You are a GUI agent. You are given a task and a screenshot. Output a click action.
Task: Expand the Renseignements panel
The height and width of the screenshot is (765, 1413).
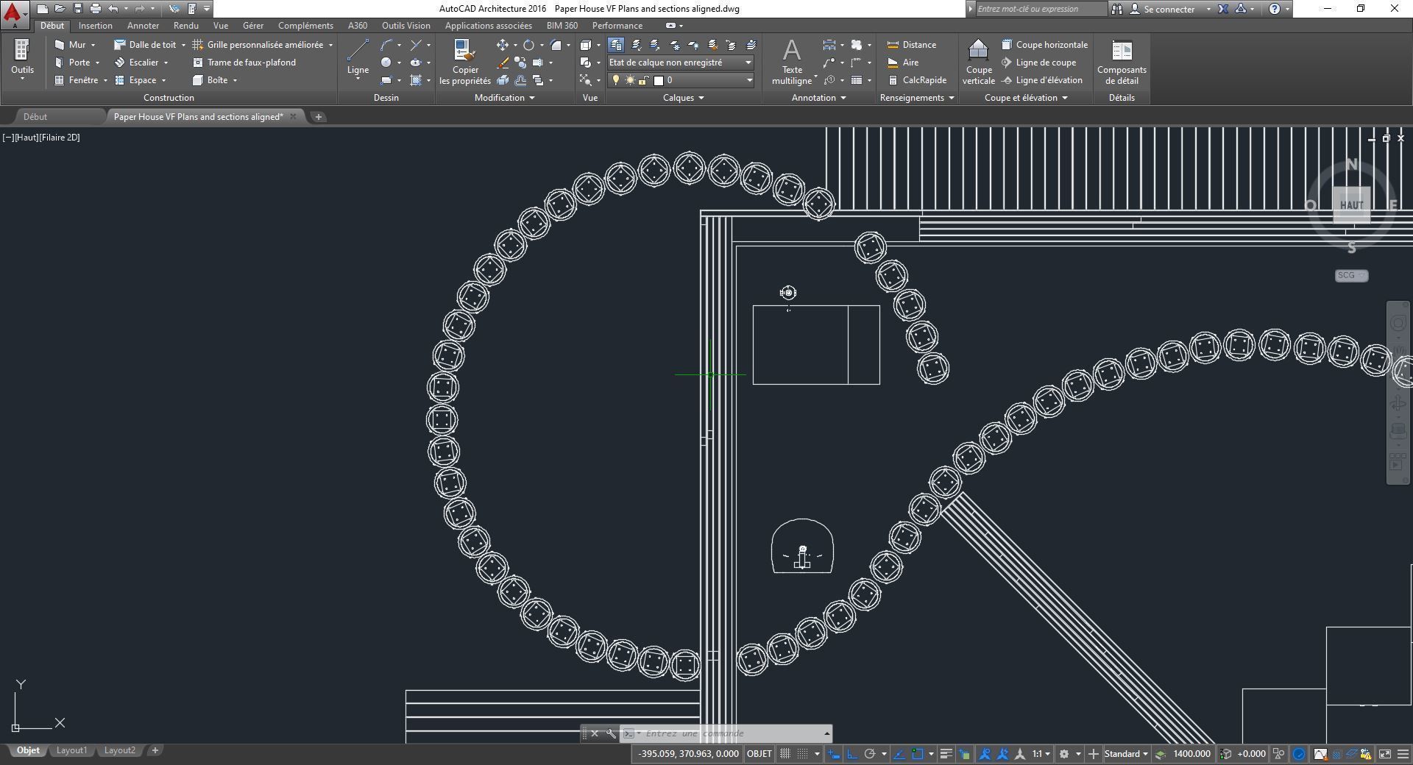pos(917,98)
